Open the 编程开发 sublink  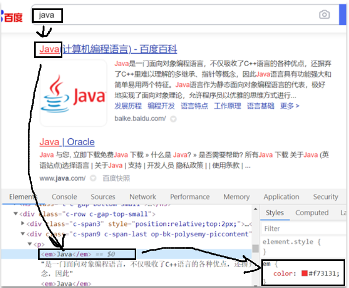[161, 106]
